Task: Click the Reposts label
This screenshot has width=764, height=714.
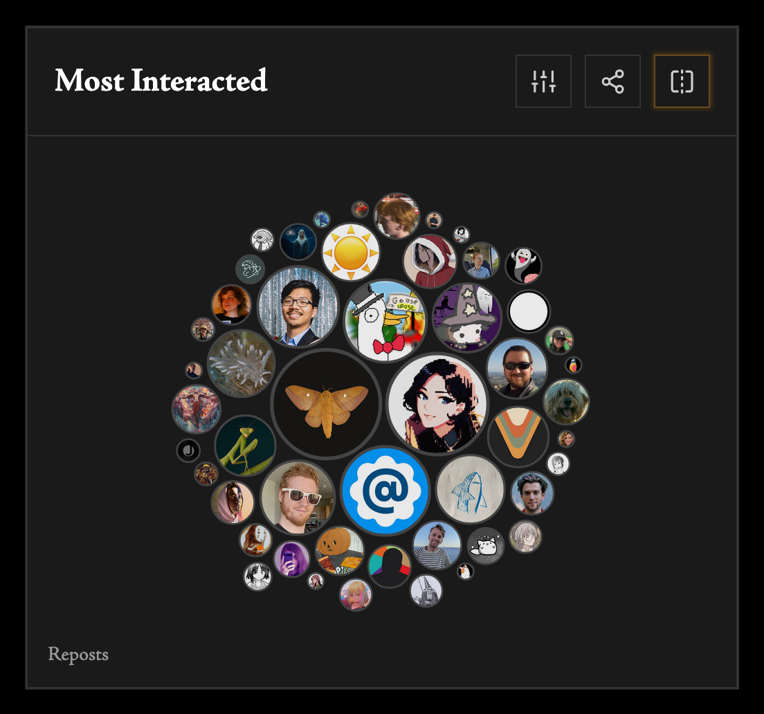Action: (x=78, y=654)
